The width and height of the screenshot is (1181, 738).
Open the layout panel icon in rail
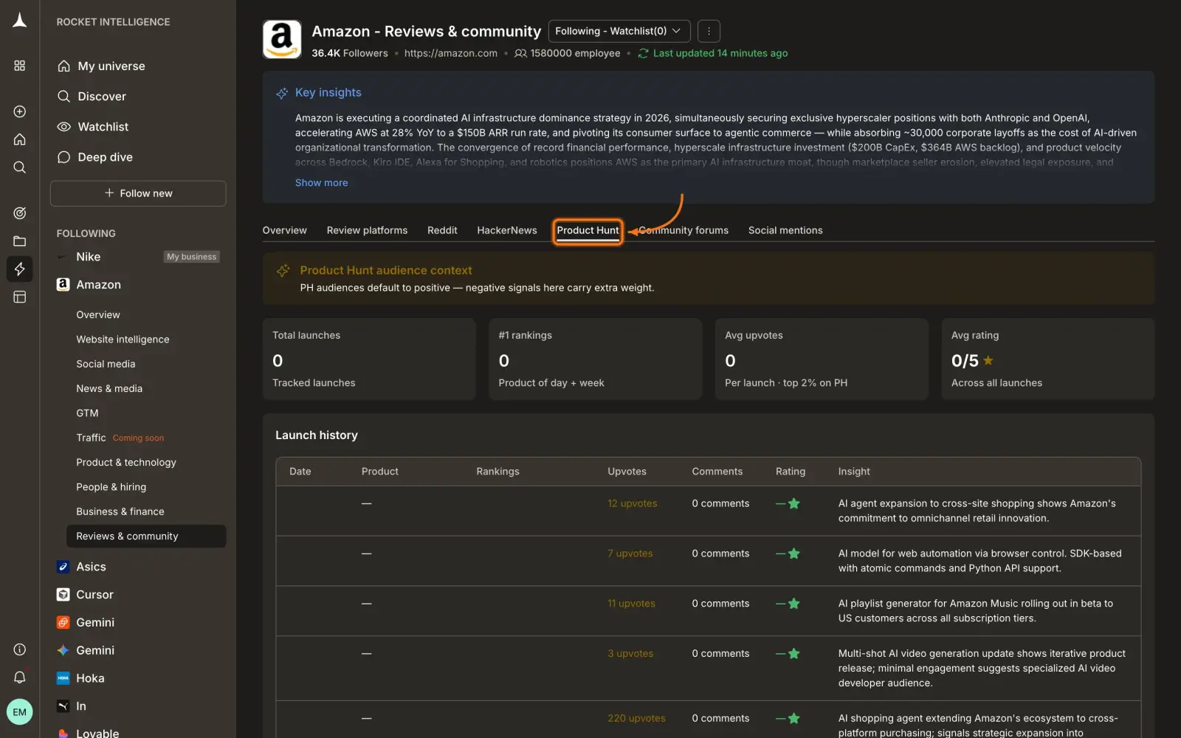20,297
